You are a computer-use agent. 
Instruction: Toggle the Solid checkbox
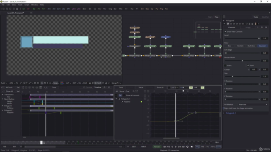point(248,65)
